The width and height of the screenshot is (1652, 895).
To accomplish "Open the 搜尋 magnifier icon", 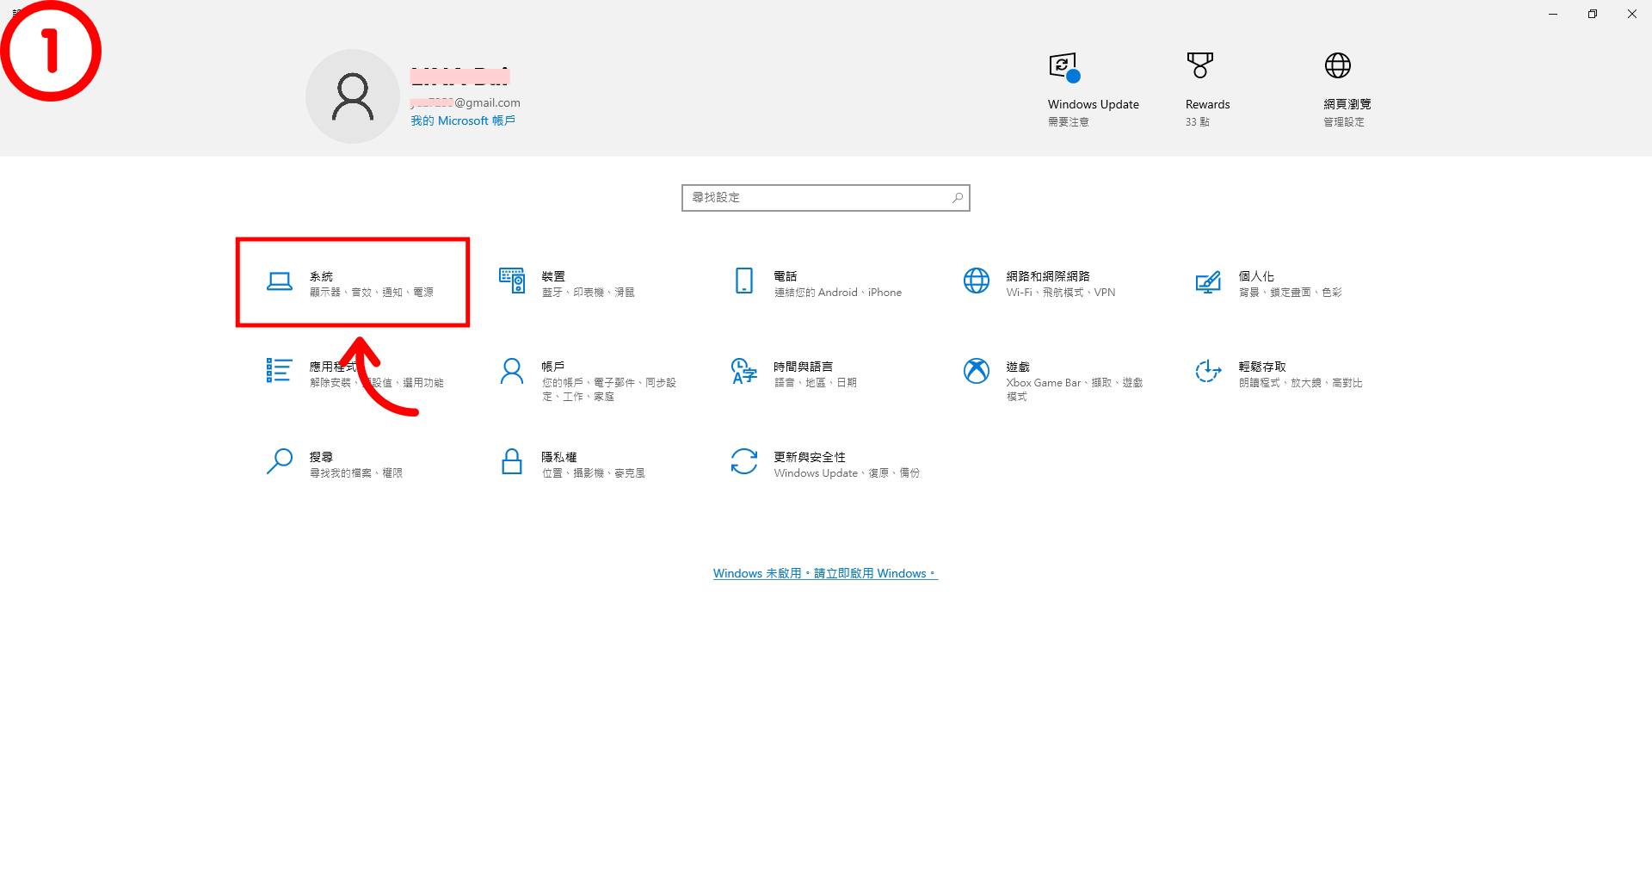I will 279,461.
